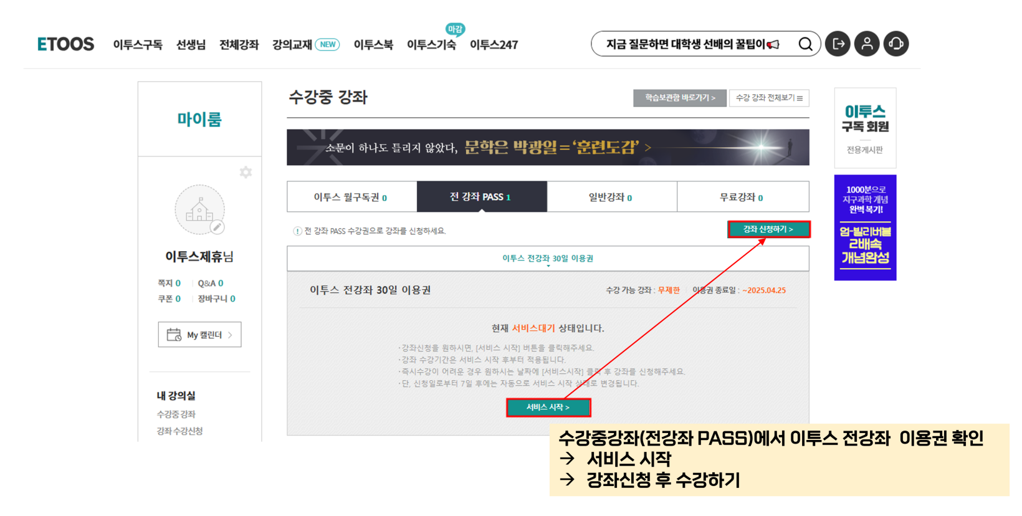
Task: Select the 무료강좌 tab
Action: 743,197
